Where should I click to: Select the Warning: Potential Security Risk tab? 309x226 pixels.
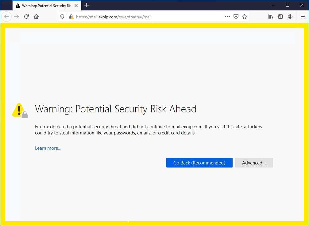[x=47, y=6]
